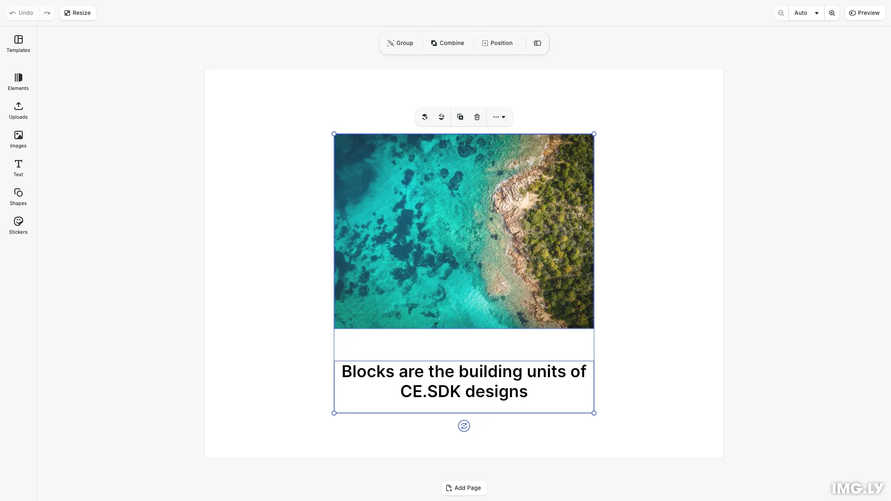
Task: Open the Auto zoom level dropdown
Action: [x=806, y=13]
